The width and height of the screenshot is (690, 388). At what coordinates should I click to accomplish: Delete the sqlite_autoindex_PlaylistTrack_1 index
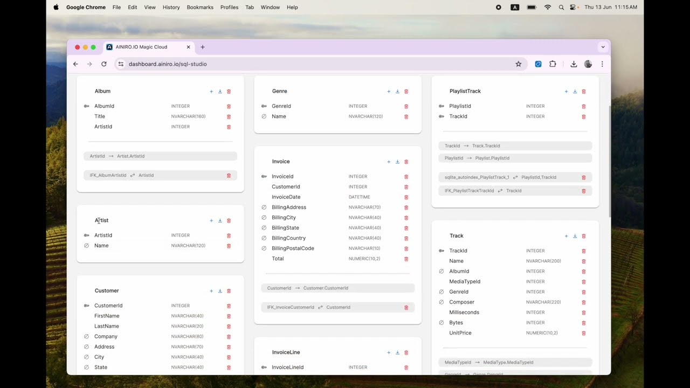point(584,178)
